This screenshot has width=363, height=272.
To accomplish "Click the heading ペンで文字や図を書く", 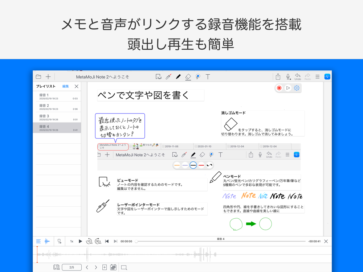I will (143, 95).
